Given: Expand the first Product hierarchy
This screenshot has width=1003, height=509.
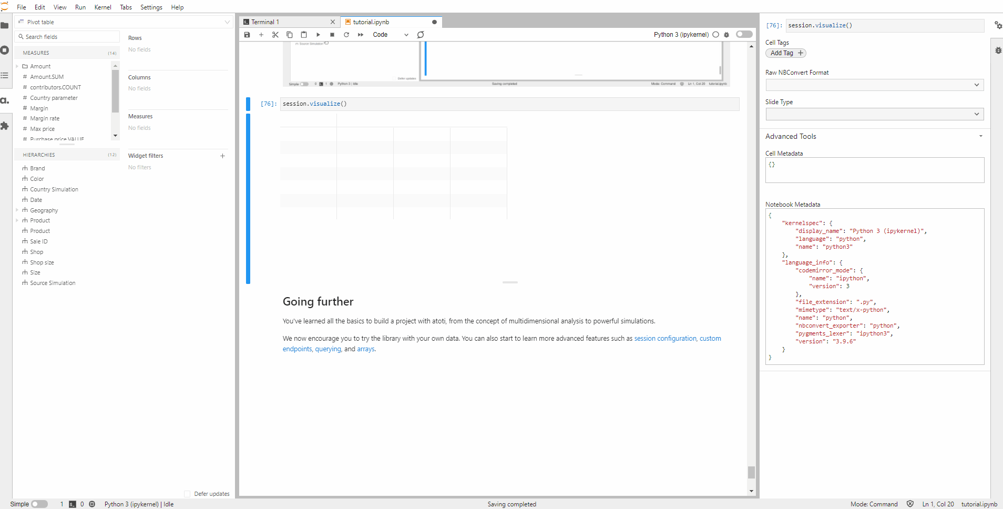Looking at the screenshot, I should (17, 220).
